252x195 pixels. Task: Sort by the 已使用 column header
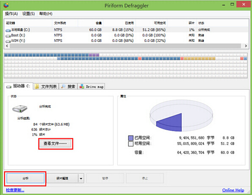119,23
